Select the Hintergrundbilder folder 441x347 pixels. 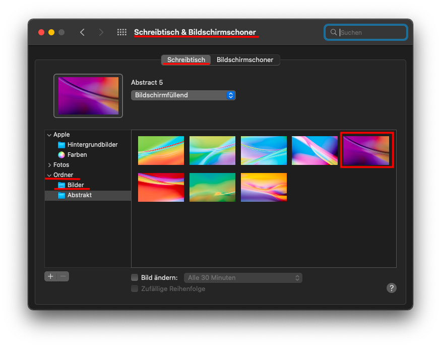[x=92, y=145]
